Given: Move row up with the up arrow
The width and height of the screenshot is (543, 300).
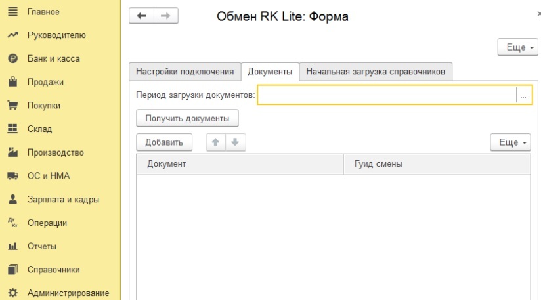Looking at the screenshot, I should [x=216, y=142].
